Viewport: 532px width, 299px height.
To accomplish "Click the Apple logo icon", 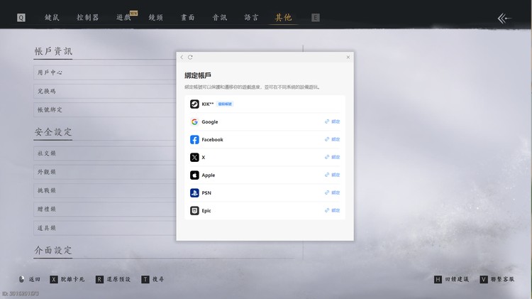I will 194,175.
